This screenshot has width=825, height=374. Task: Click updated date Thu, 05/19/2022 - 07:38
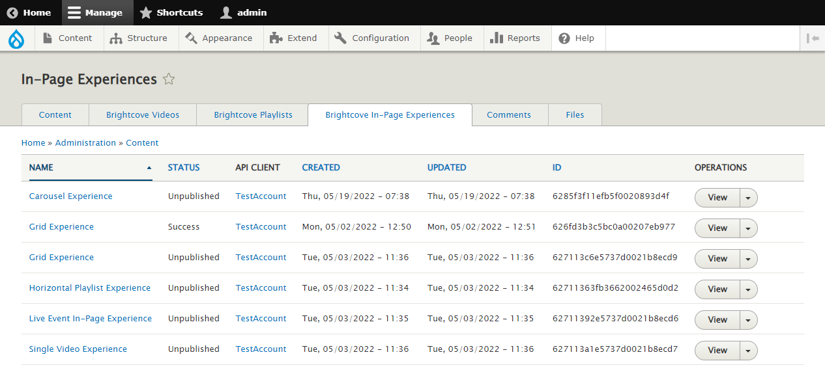tap(481, 196)
